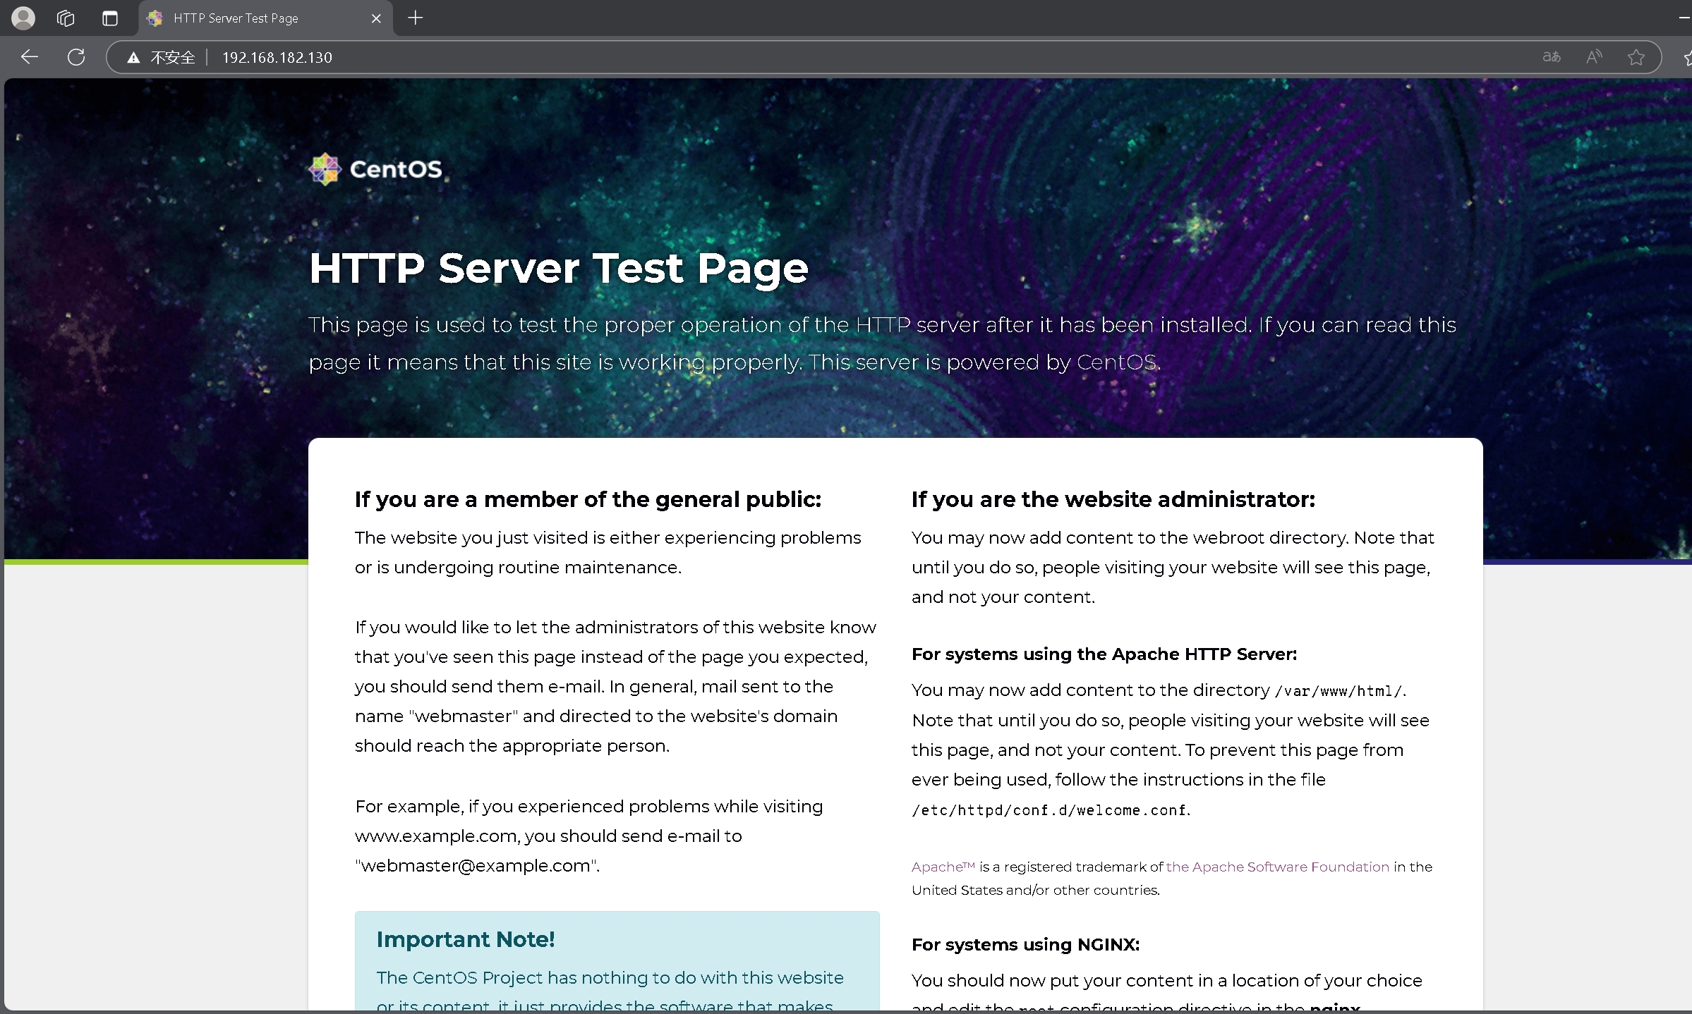
Task: Open the workspaces icon
Action: coord(66,18)
